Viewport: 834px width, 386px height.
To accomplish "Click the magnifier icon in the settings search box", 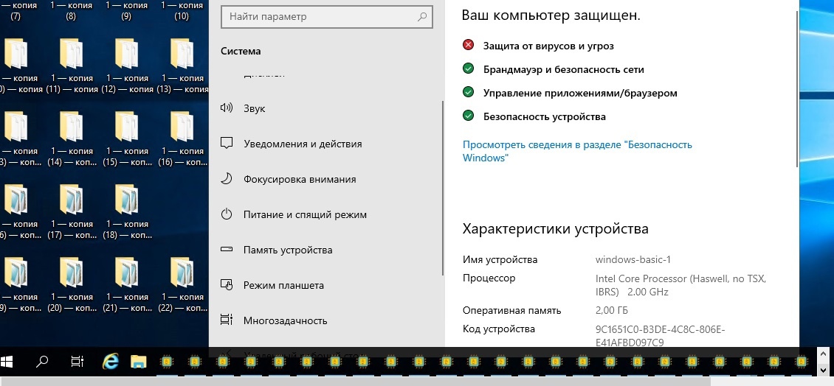I will point(421,16).
